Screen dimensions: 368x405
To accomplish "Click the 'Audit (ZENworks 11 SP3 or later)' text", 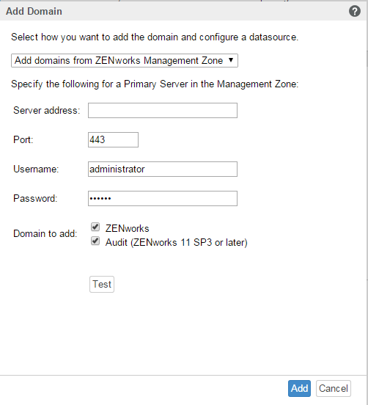I will [176, 243].
